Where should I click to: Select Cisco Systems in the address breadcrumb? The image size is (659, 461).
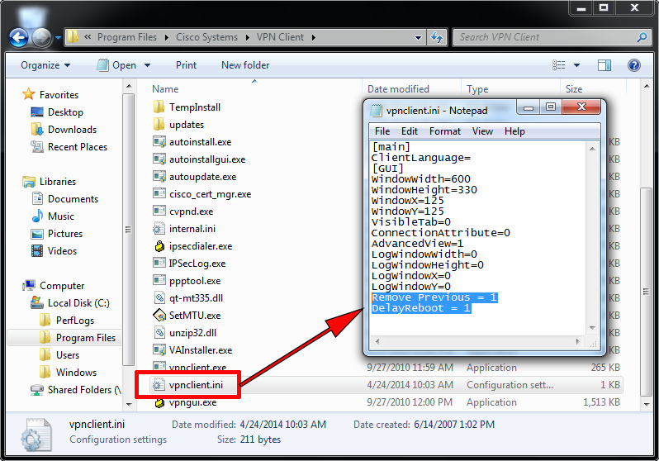(206, 37)
